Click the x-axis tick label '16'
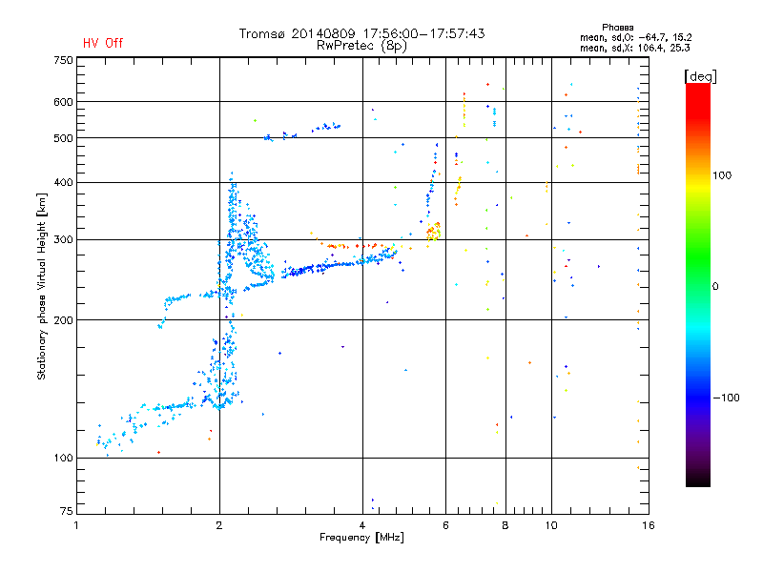The width and height of the screenshot is (763, 572). tap(649, 525)
